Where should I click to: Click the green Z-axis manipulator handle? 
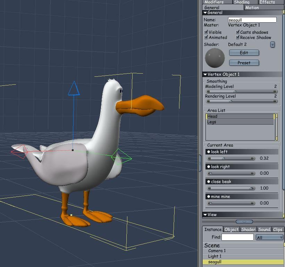121,157
